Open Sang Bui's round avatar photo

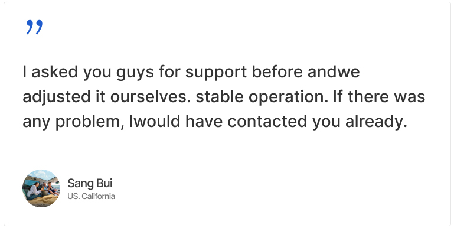point(41,188)
